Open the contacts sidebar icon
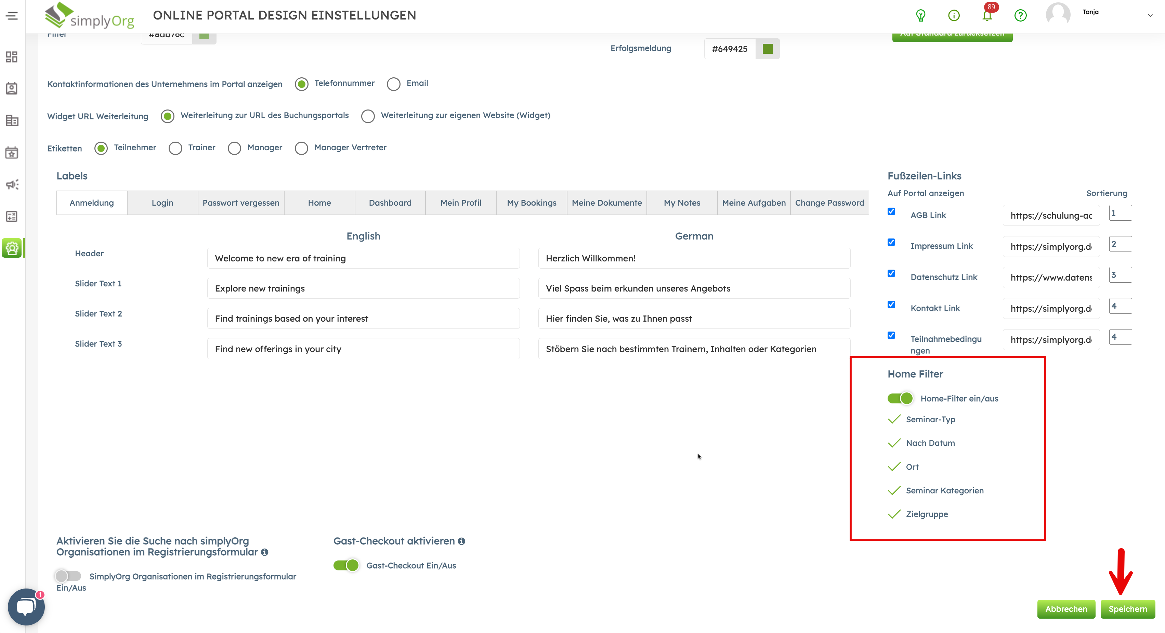This screenshot has height=633, width=1165. point(12,89)
